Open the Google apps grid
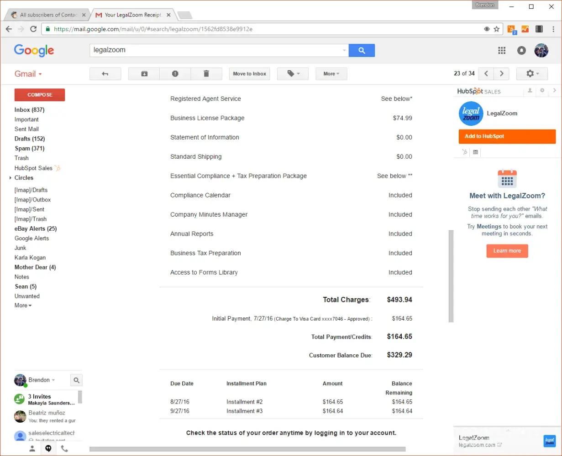This screenshot has width=562, height=456. (502, 51)
